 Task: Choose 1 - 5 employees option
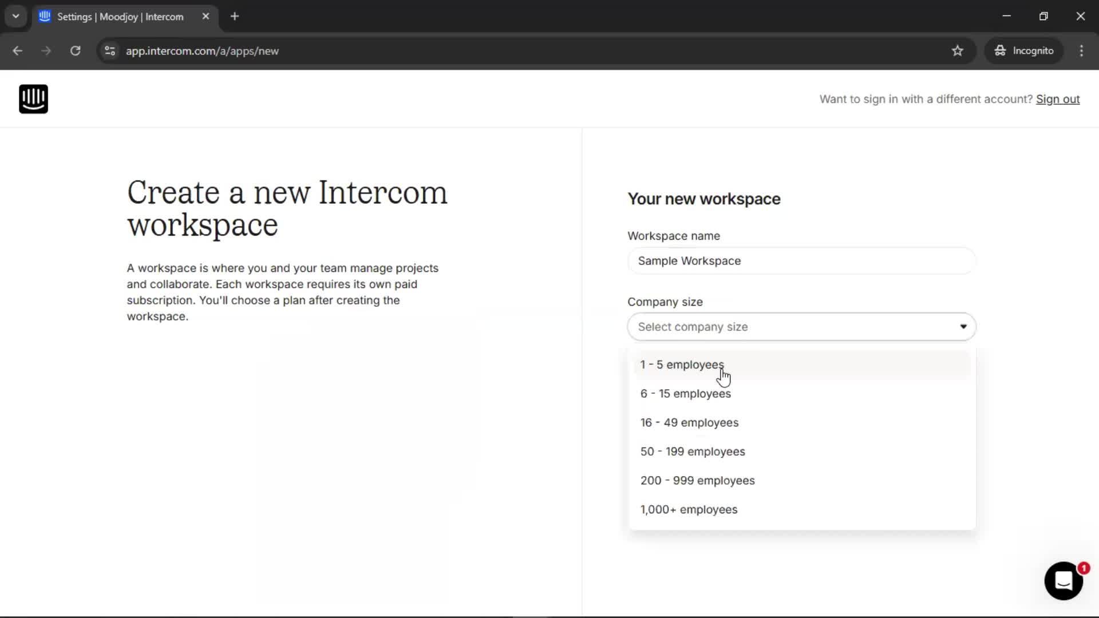click(x=802, y=365)
